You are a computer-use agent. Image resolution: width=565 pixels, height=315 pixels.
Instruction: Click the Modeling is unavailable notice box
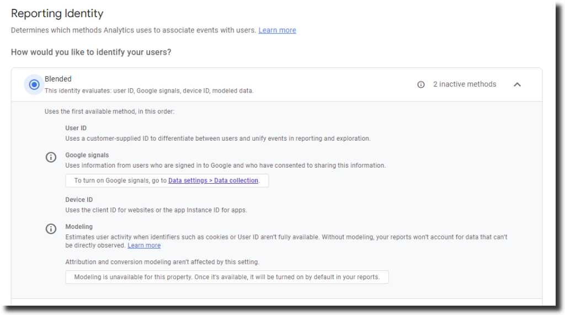coord(227,277)
